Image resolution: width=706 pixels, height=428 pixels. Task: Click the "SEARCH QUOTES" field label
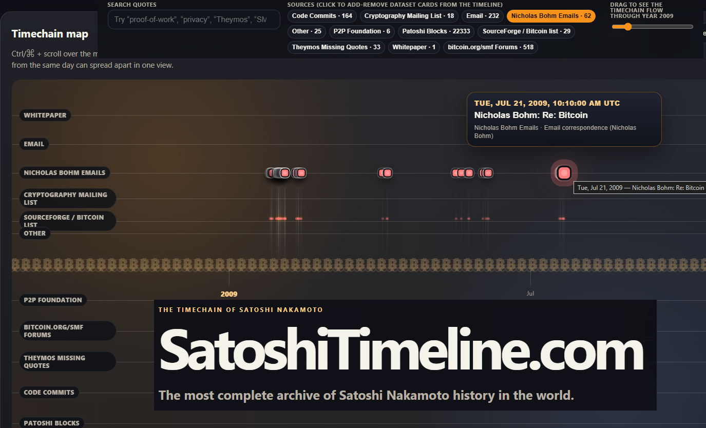132,5
